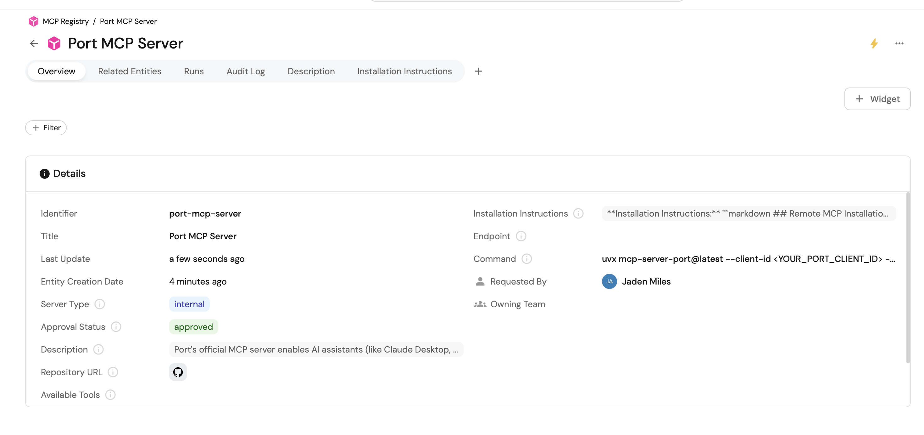Expand the Installation Instructions markdown value

click(x=748, y=213)
